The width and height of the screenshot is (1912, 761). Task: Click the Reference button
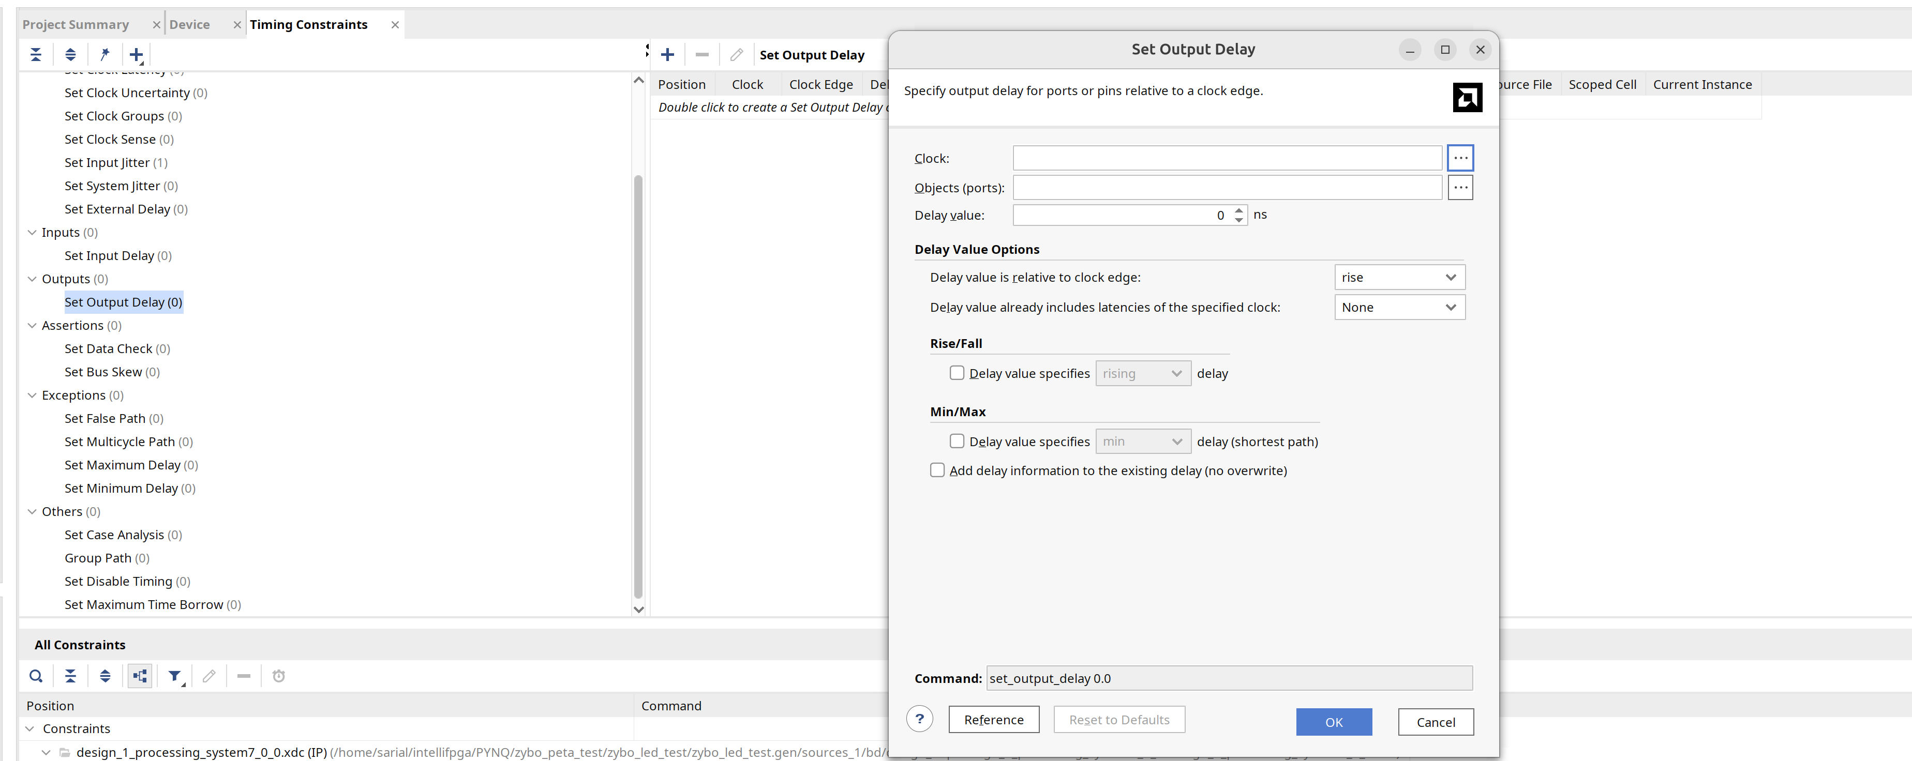(994, 720)
